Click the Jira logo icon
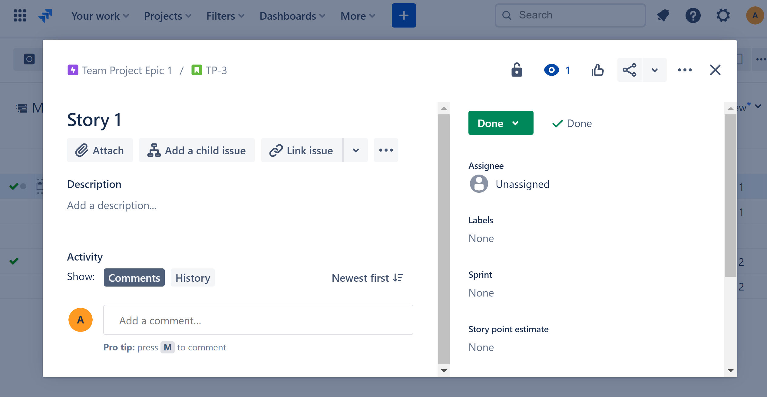767x397 pixels. click(x=45, y=15)
